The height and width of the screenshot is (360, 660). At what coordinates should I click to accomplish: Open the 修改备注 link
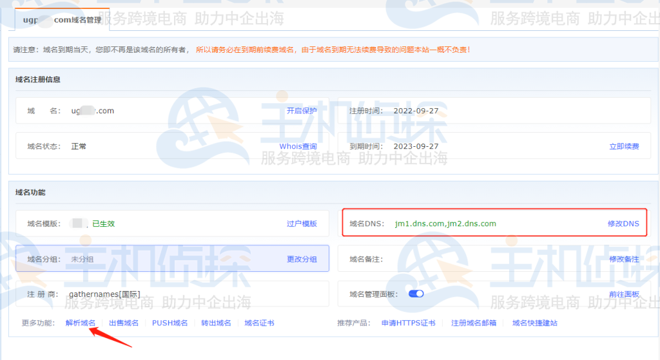[x=624, y=259]
